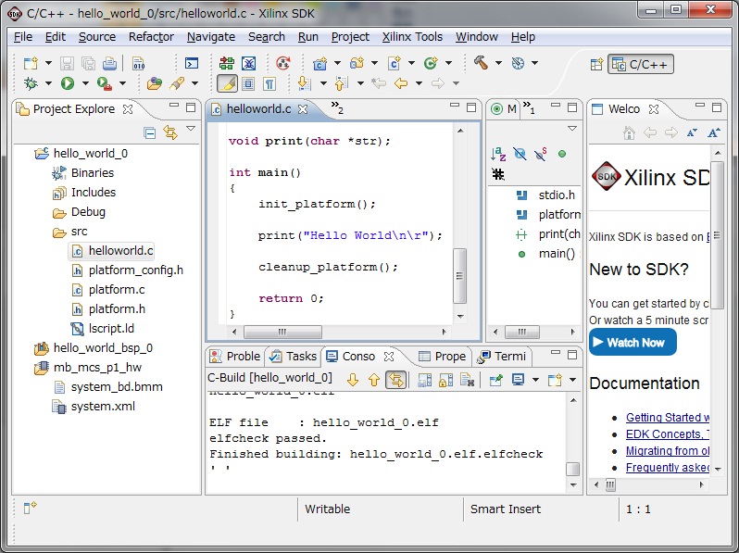
Task: Click the Welcome Home icon
Action: pyautogui.click(x=629, y=133)
